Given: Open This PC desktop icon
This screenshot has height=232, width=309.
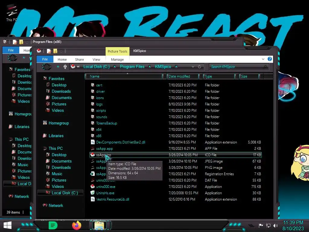Looking at the screenshot, I should pyautogui.click(x=12, y=13).
